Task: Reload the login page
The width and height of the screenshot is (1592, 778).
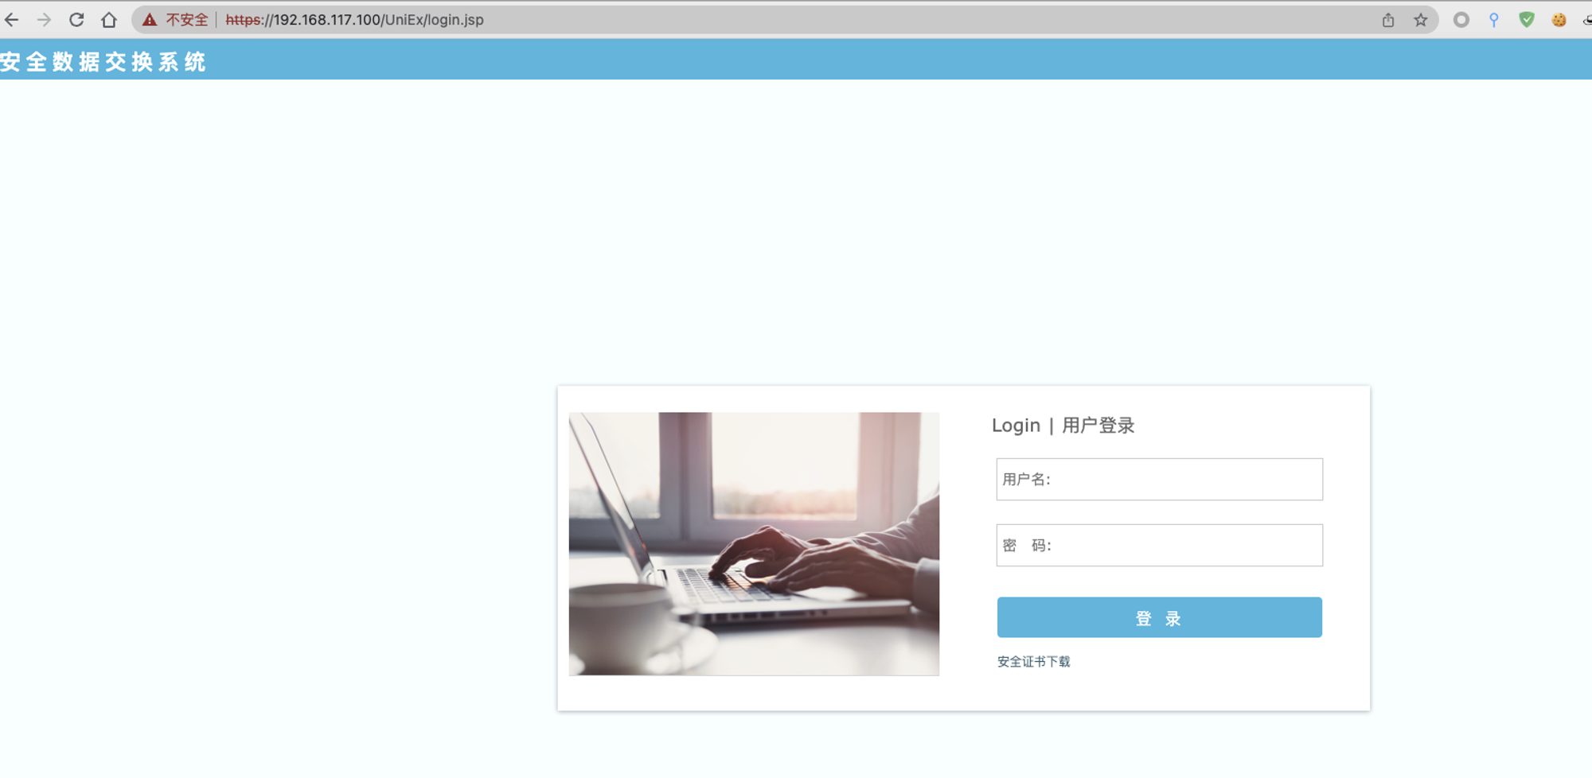Action: [76, 20]
